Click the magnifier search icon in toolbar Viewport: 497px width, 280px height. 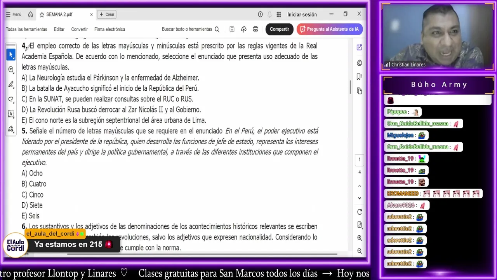217,29
